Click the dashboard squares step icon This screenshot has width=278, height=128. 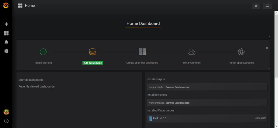142,52
